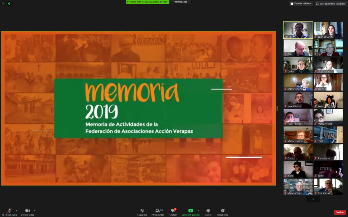The height and width of the screenshot is (217, 348).
Task: Open the Reacciones emoji icon
Action: (x=223, y=211)
